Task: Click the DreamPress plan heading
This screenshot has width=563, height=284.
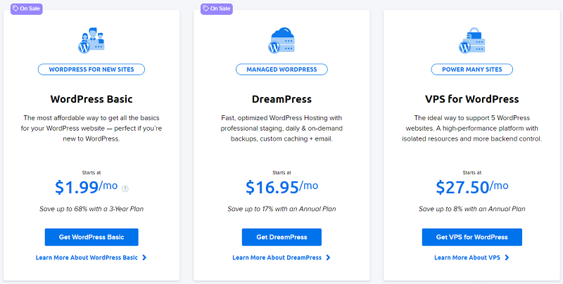Action: click(x=281, y=99)
